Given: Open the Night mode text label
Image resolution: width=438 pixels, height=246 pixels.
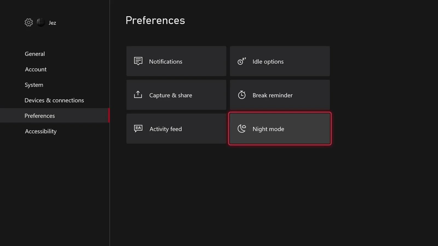Looking at the screenshot, I should [268, 129].
